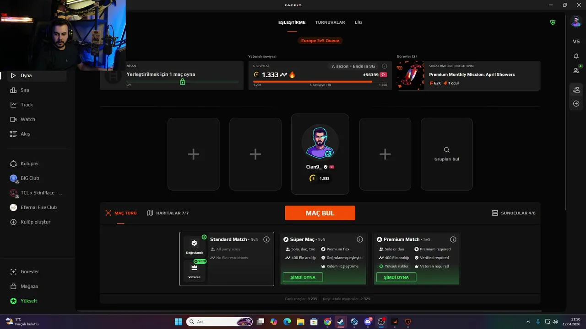Open Google Chrome from the taskbar
This screenshot has height=329, width=586.
(x=327, y=322)
